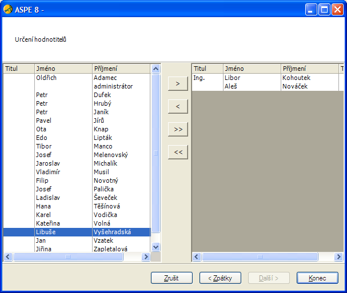Click the ASPE 8 application icon in title bar
347x293 pixels.
coord(8,10)
